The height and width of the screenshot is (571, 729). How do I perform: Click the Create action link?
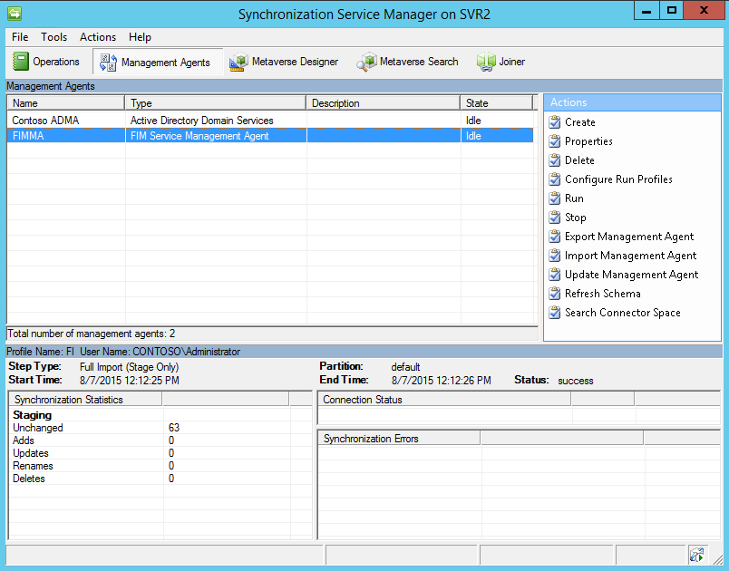[579, 122]
